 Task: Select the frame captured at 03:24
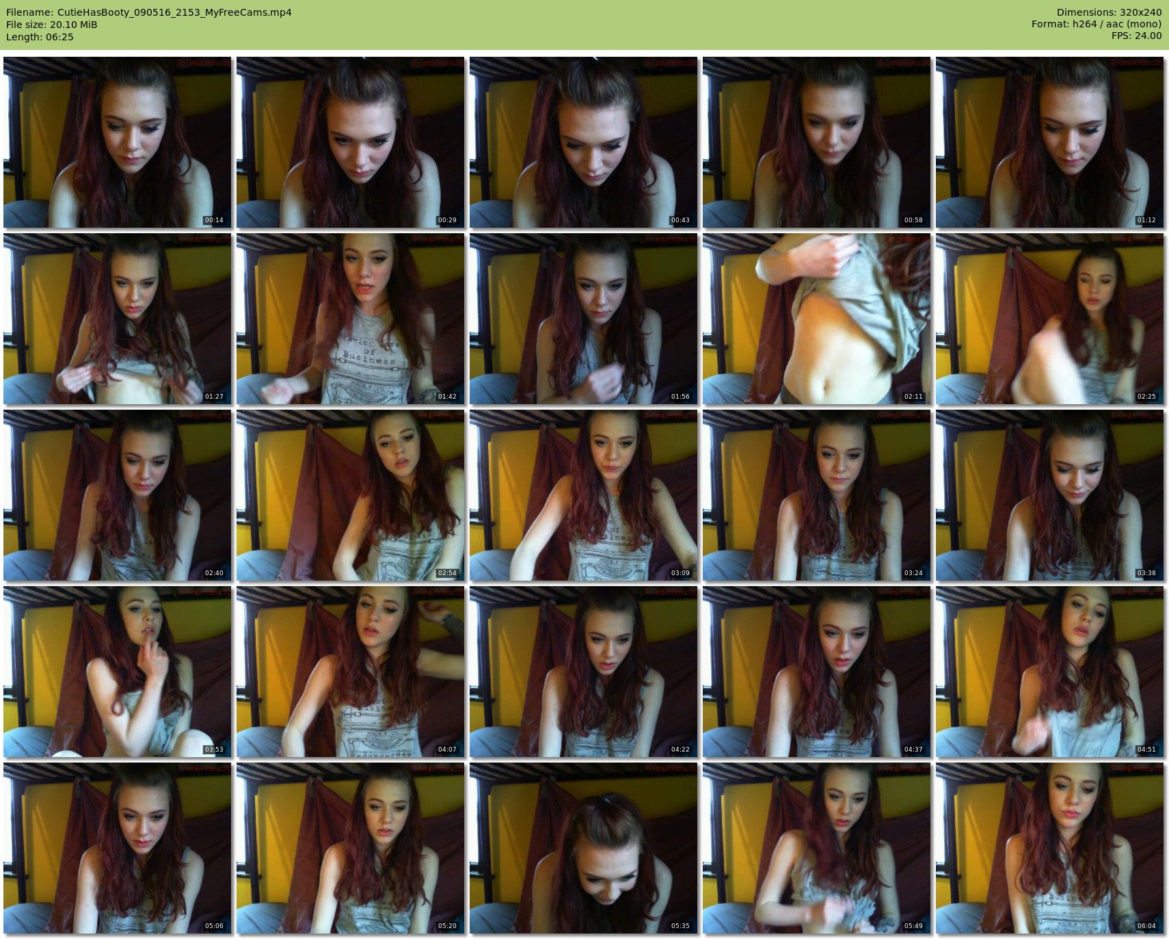(817, 495)
